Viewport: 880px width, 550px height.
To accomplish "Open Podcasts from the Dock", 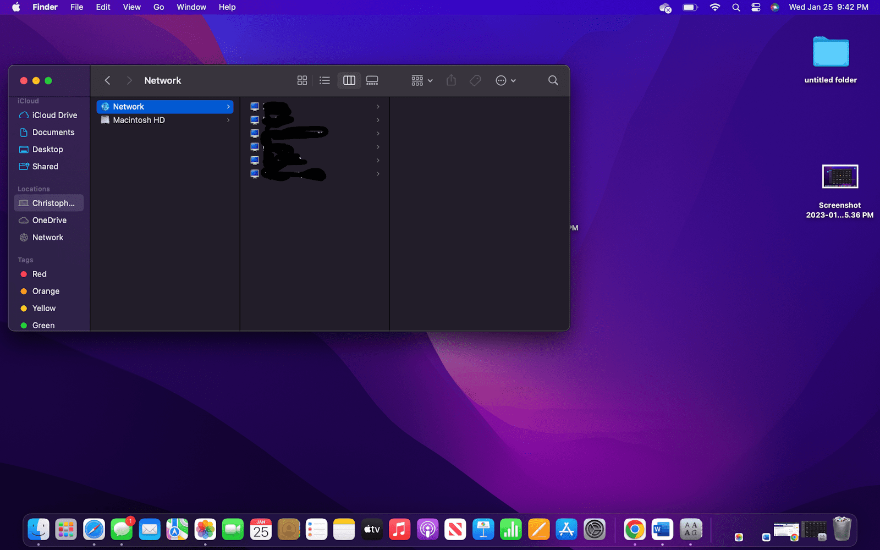I will [427, 530].
